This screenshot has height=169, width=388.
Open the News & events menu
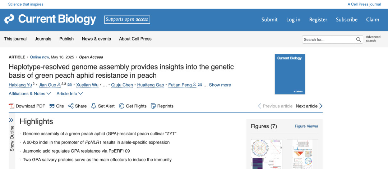click(96, 39)
